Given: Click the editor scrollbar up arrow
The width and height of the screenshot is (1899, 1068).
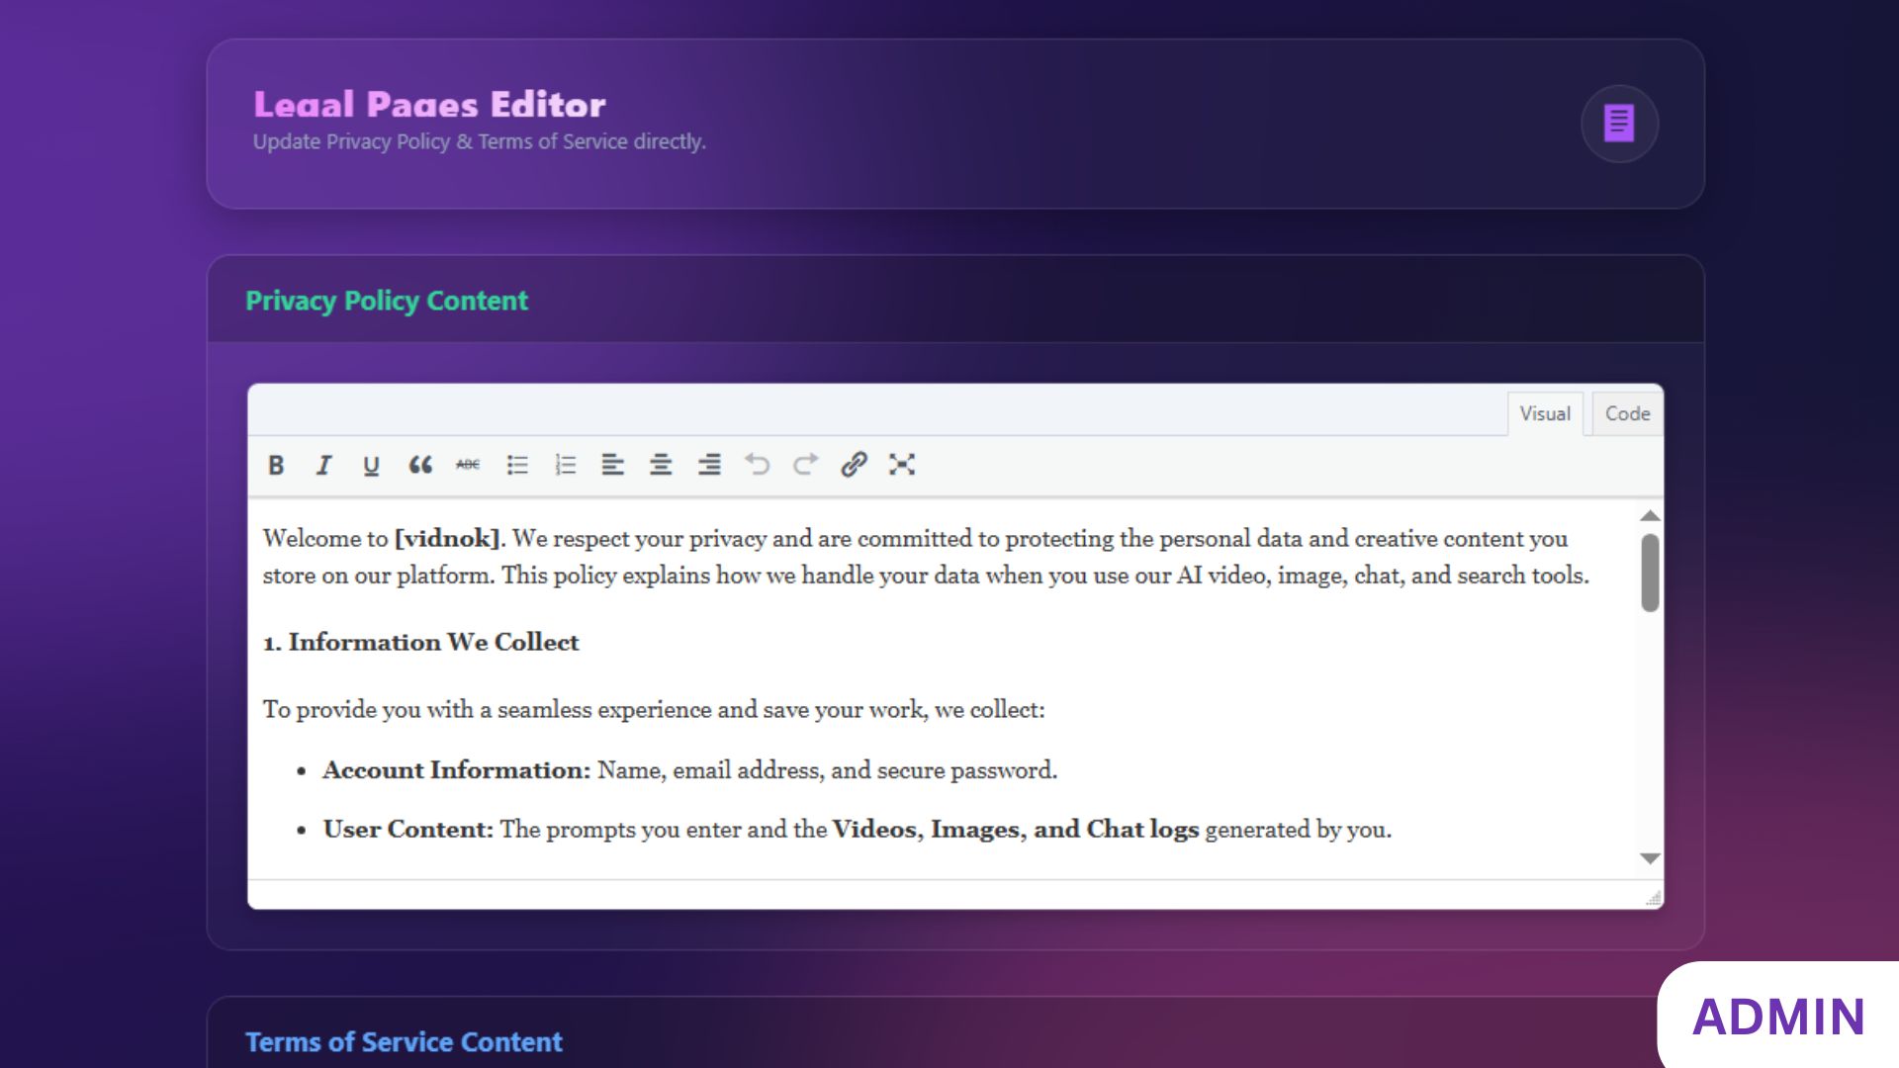Looking at the screenshot, I should [1649, 516].
